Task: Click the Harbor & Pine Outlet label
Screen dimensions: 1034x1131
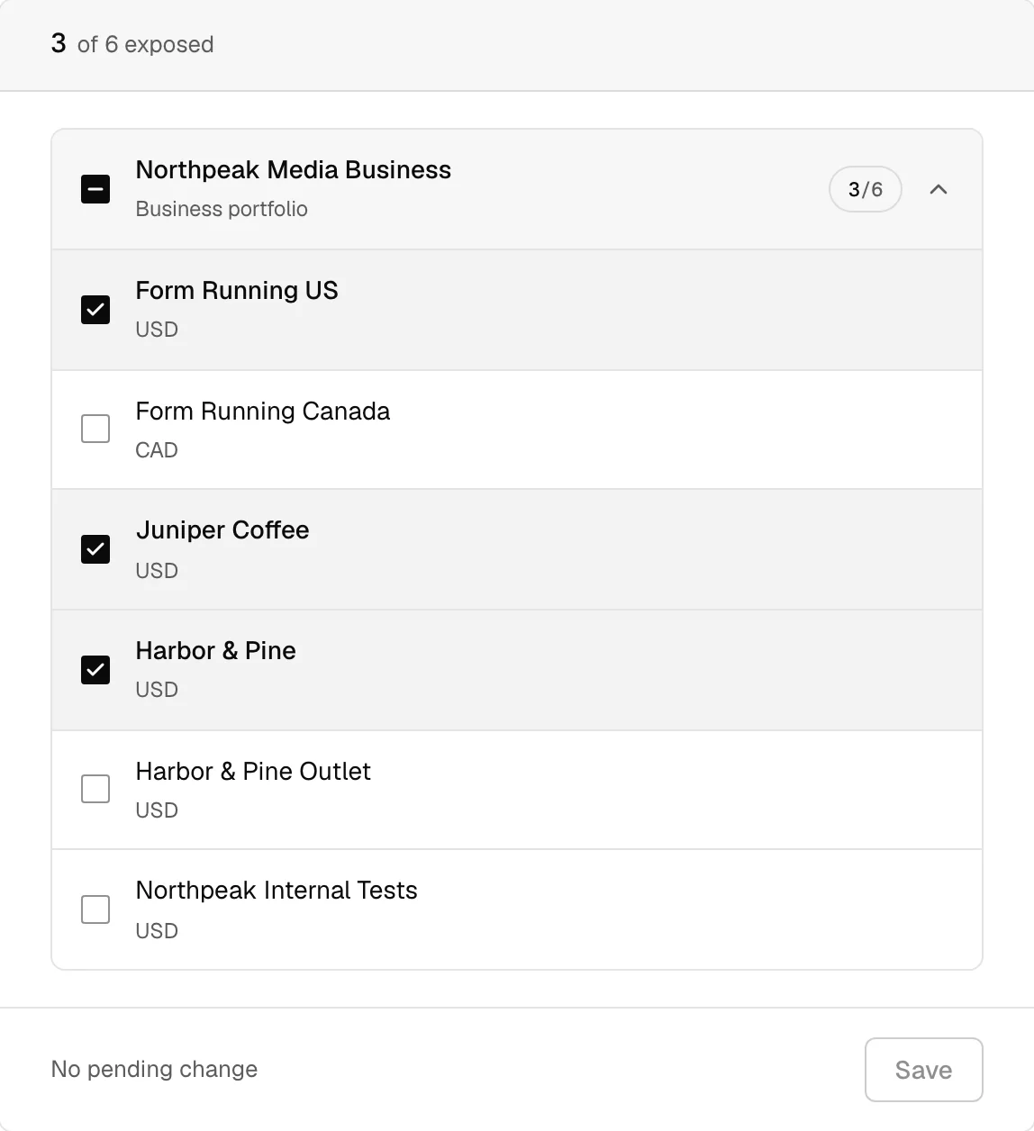Action: point(253,772)
